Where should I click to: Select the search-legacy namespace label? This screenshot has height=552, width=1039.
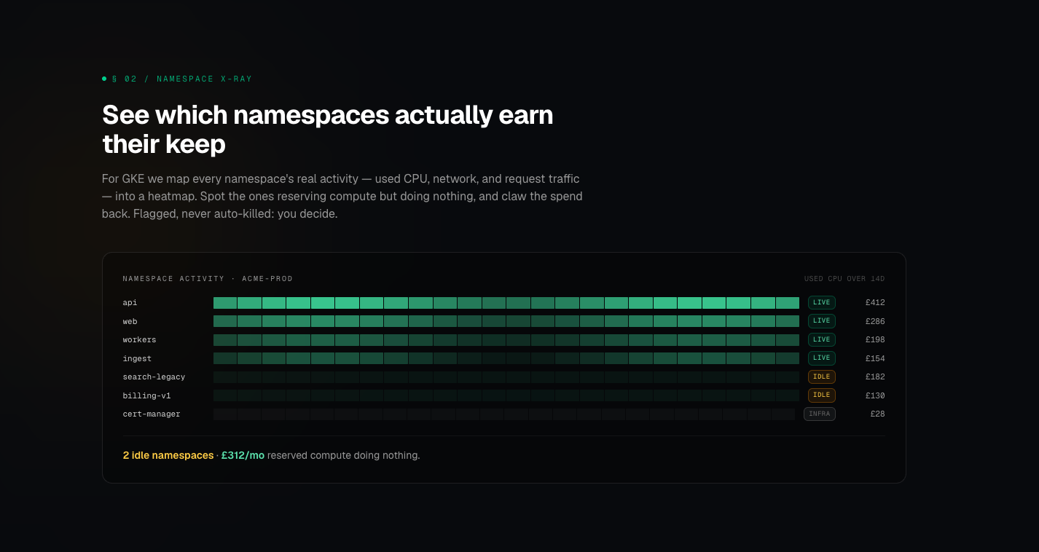154,376
